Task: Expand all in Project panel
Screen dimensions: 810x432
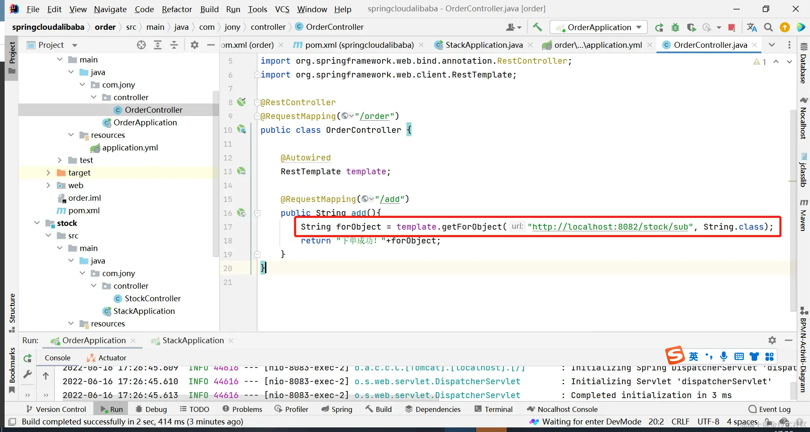Action: tap(158, 45)
